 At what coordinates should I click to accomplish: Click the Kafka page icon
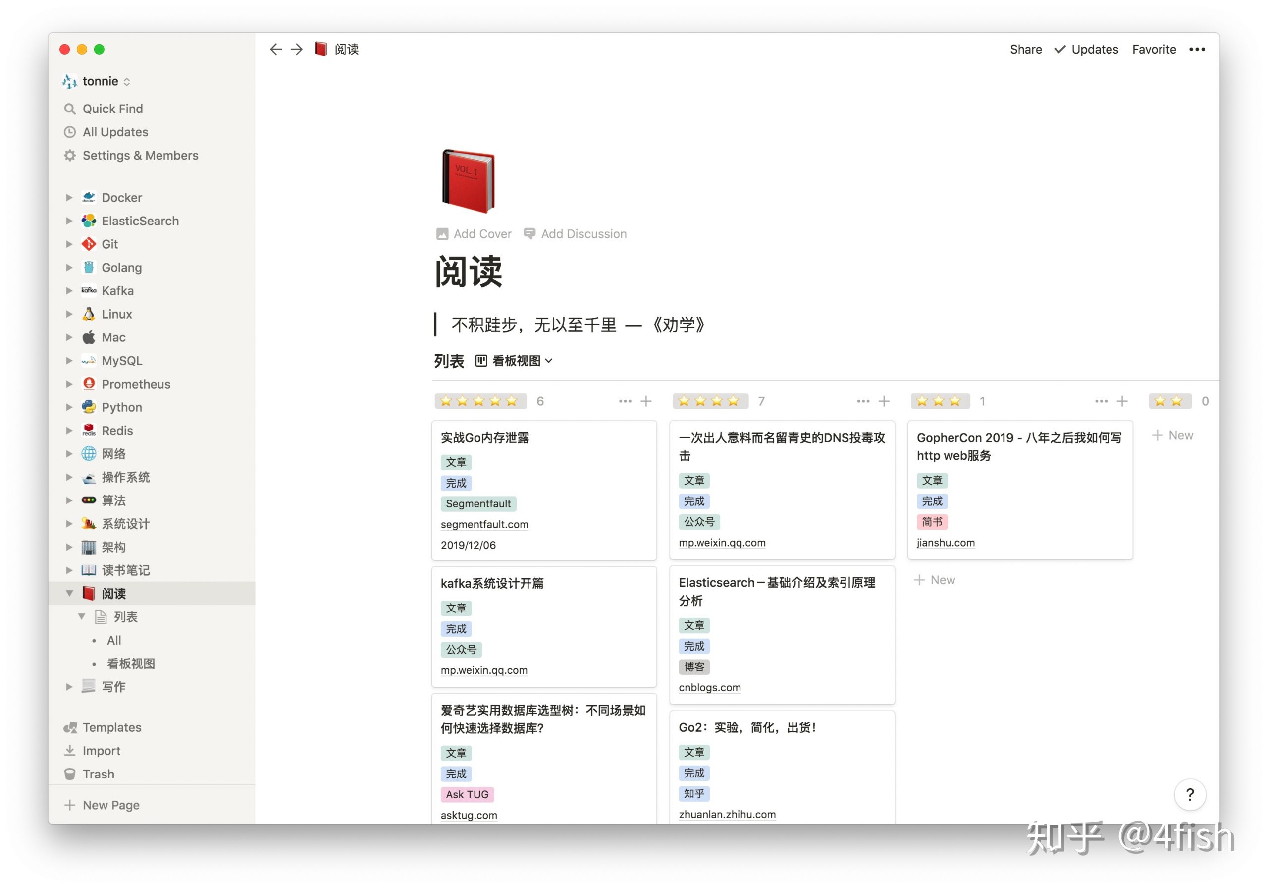[x=88, y=291]
